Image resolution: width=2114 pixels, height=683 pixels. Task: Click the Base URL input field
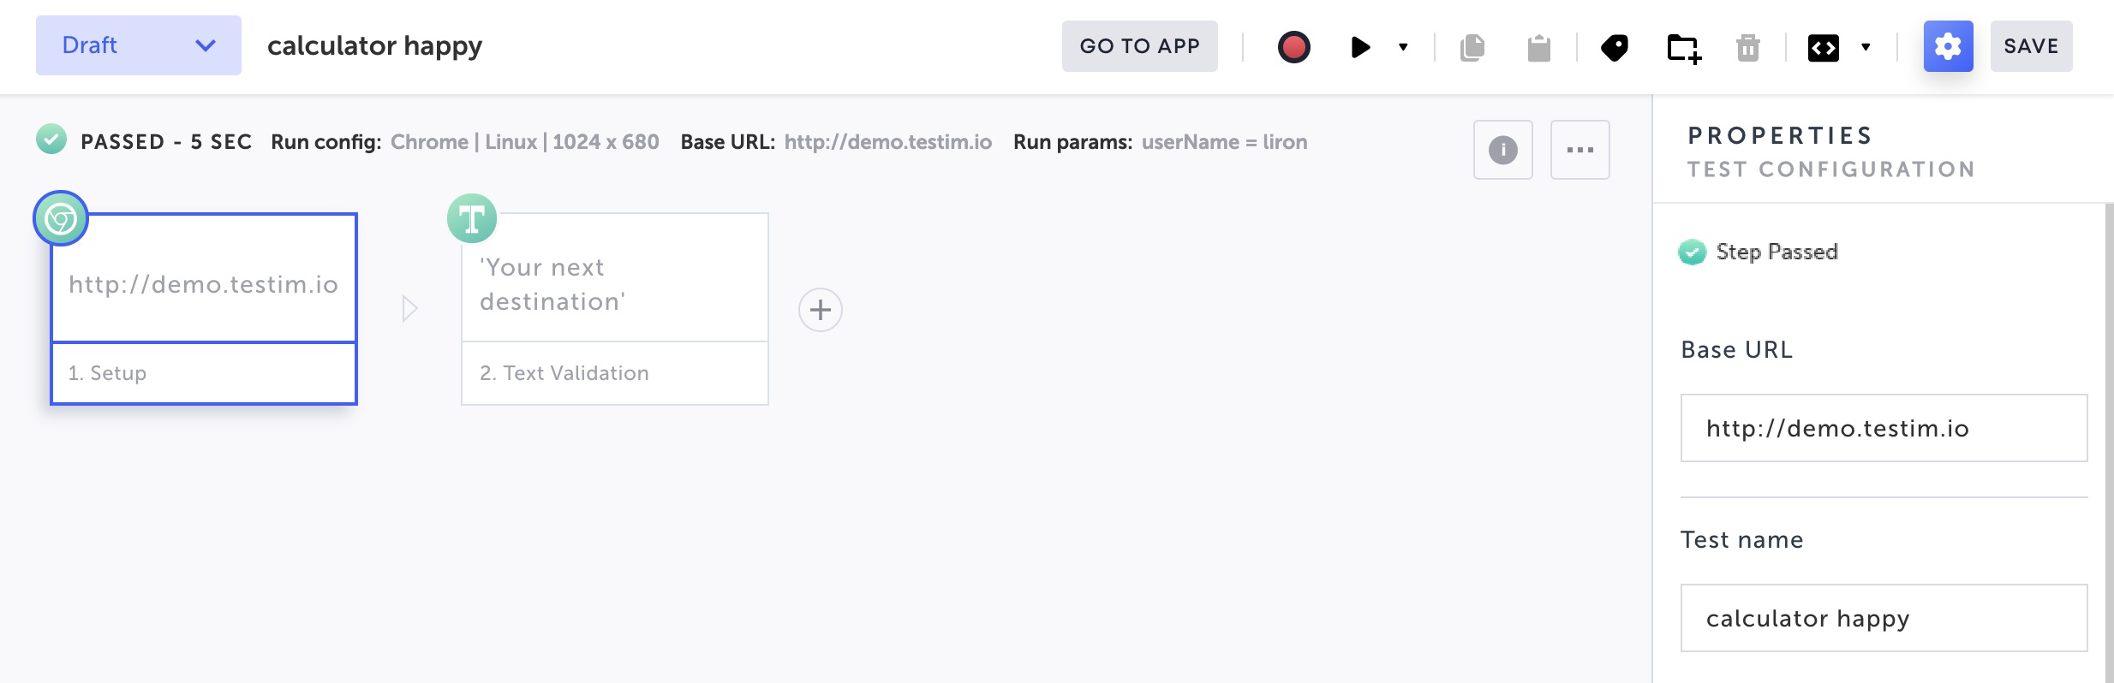click(1884, 428)
